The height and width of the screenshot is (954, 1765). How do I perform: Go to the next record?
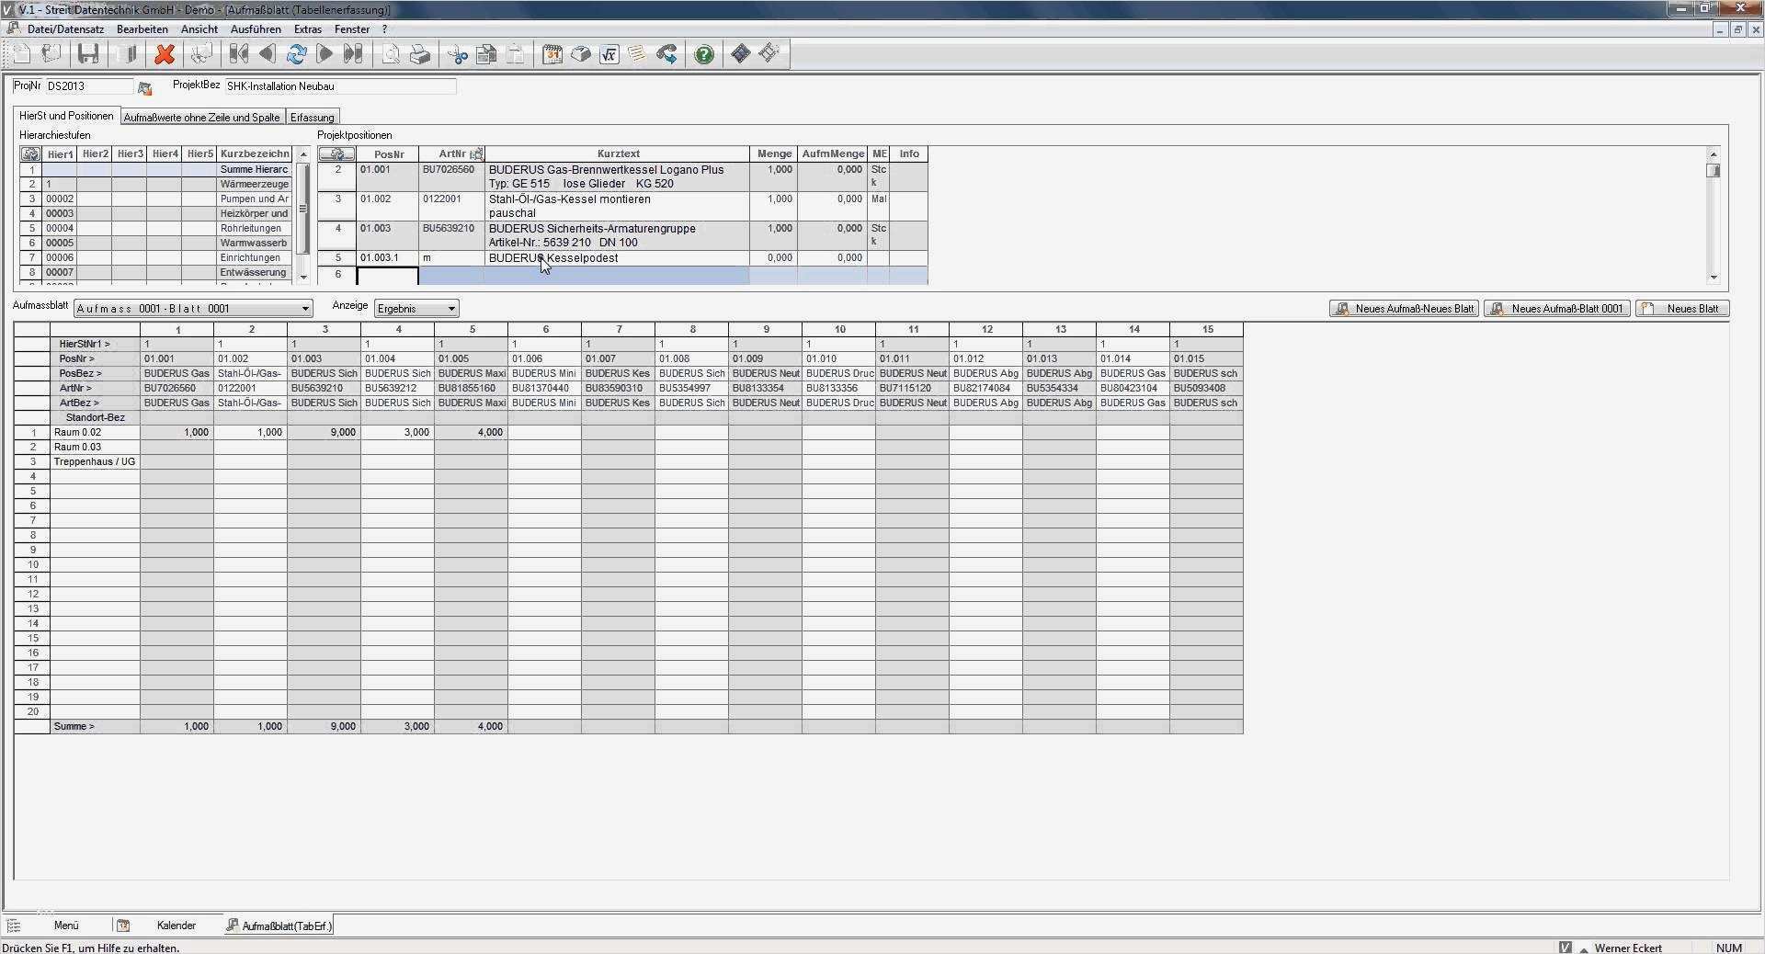pyautogui.click(x=325, y=54)
